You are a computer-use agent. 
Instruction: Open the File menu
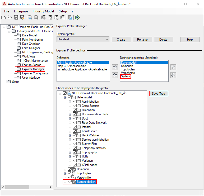(7, 11)
